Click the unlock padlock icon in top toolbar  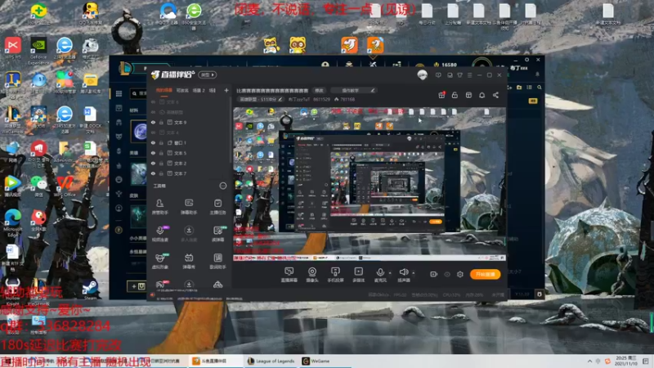pos(455,95)
